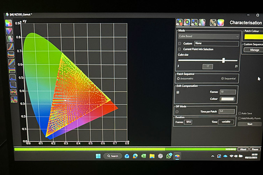The width and height of the screenshot is (263, 175).
Task: Open the manual measure icon with green and red dots
Action: 179,22
